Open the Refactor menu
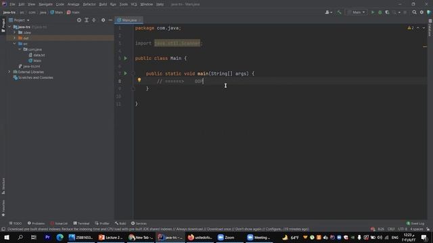The width and height of the screenshot is (433, 243). point(89,4)
